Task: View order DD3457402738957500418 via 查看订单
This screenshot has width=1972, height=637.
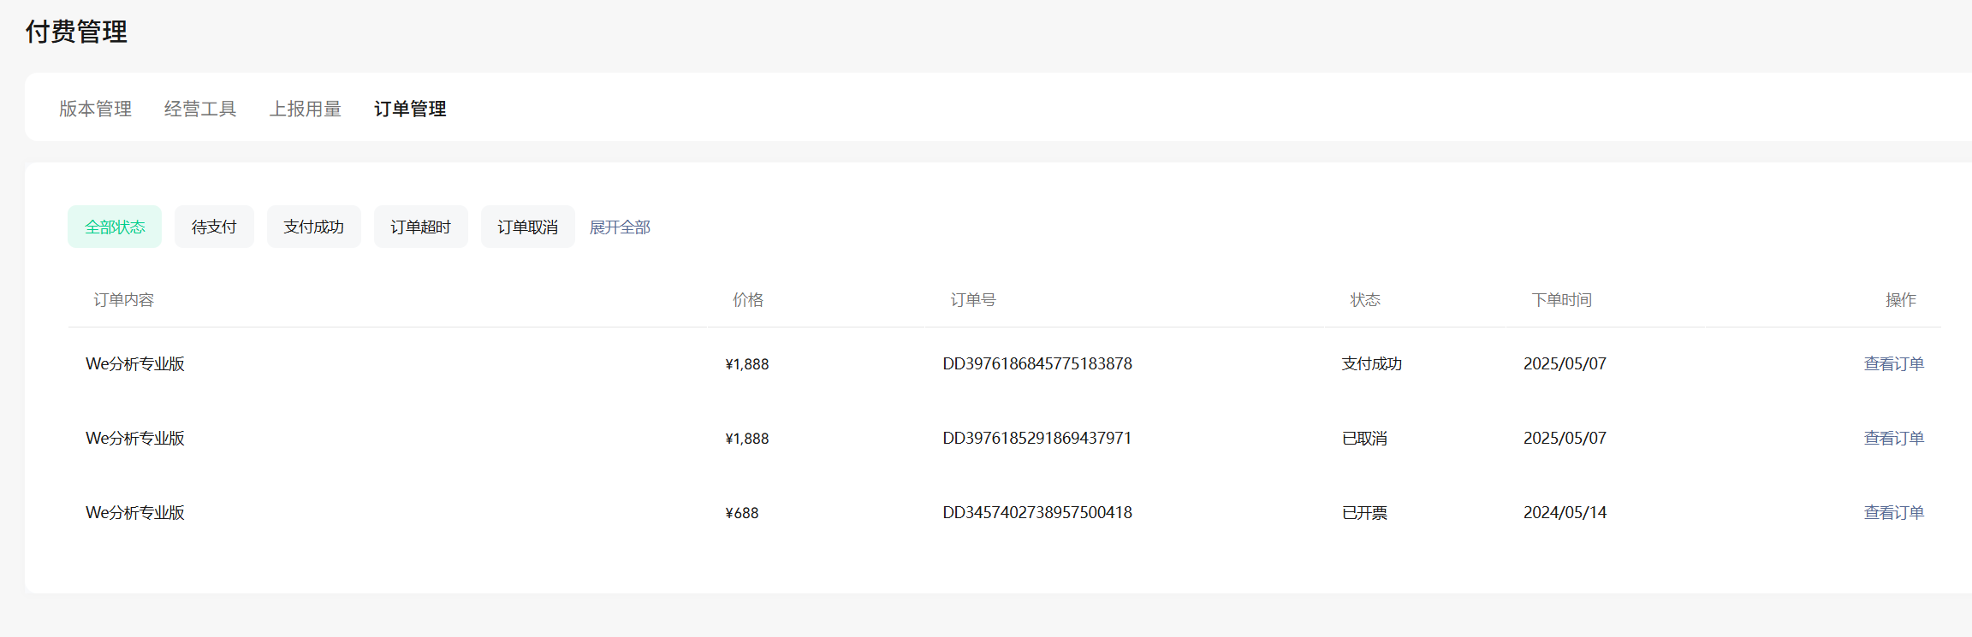Action: click(x=1894, y=512)
